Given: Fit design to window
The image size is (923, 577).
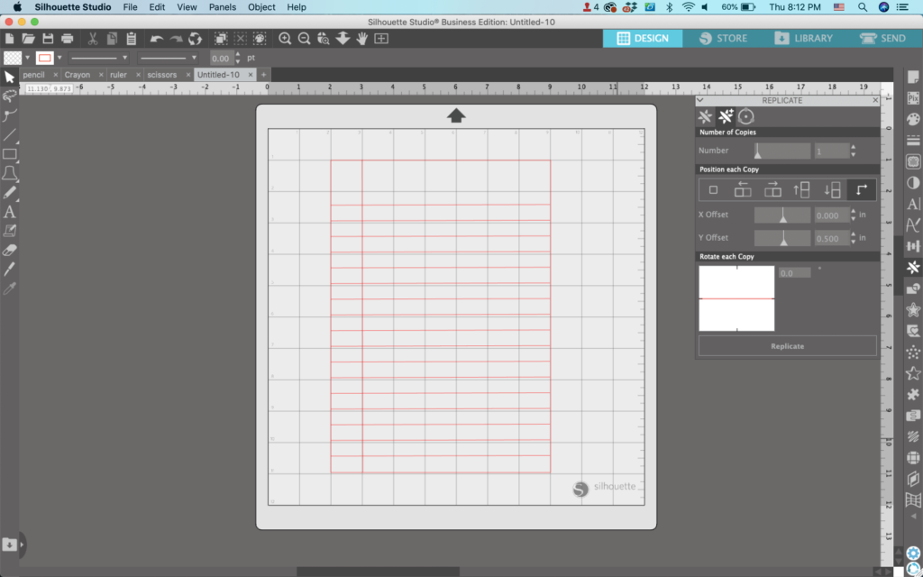Looking at the screenshot, I should pyautogui.click(x=381, y=39).
